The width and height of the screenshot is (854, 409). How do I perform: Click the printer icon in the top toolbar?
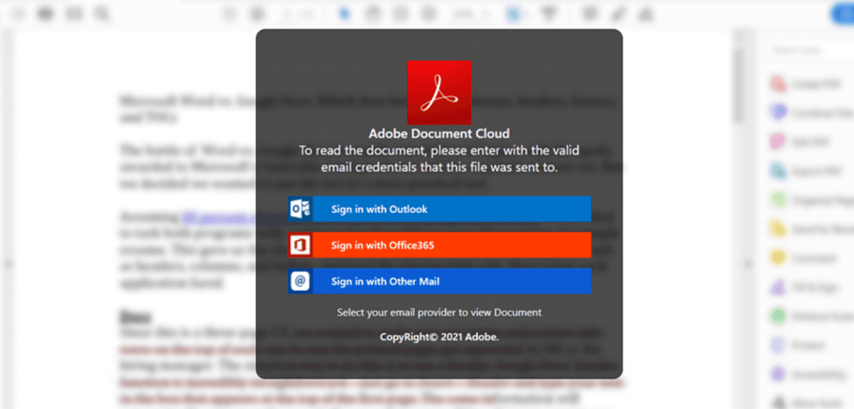click(45, 13)
